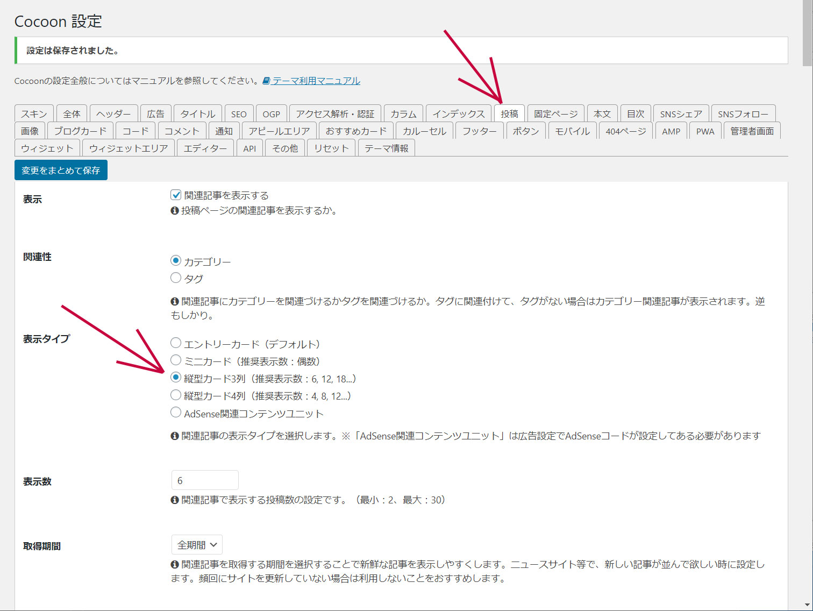813x611 pixels.
Task: Open the アピールエリア tab
Action: point(279,131)
